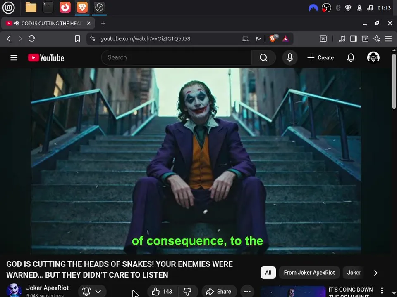Expand the subscription notification bell dropdown
Viewport: 397px width, 297px height.
click(x=92, y=292)
